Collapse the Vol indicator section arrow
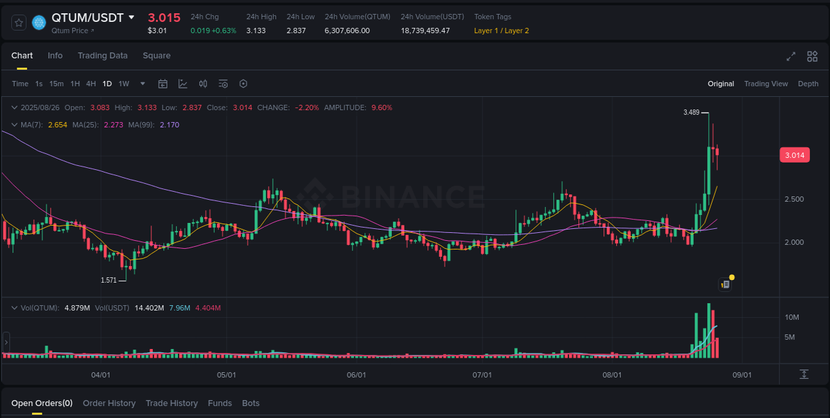This screenshot has height=418, width=830. 14,307
